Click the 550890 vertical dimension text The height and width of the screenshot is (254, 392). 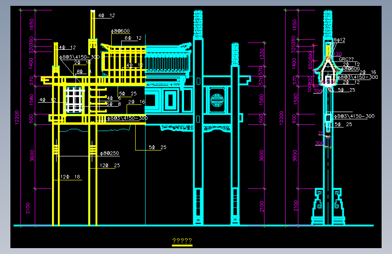[311, 60]
